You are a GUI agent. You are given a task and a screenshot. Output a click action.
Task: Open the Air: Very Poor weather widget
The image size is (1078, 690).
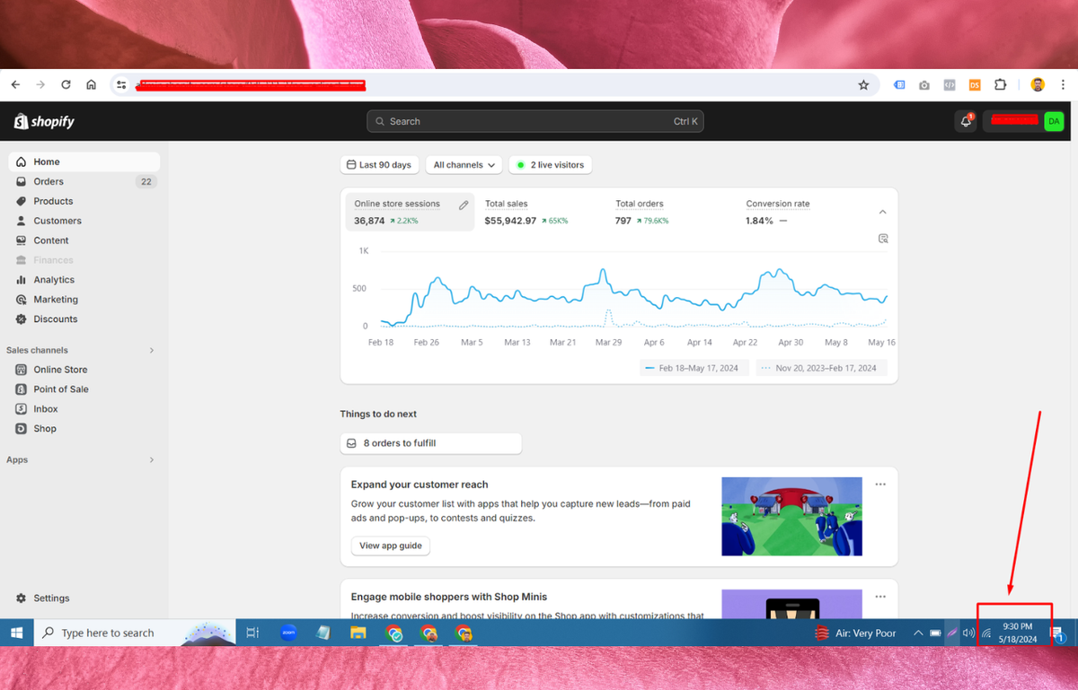(855, 633)
